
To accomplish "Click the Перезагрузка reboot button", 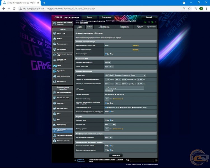I will click(106, 17).
